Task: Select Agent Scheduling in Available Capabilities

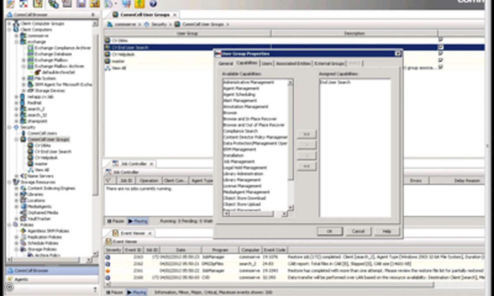Action: (239, 95)
